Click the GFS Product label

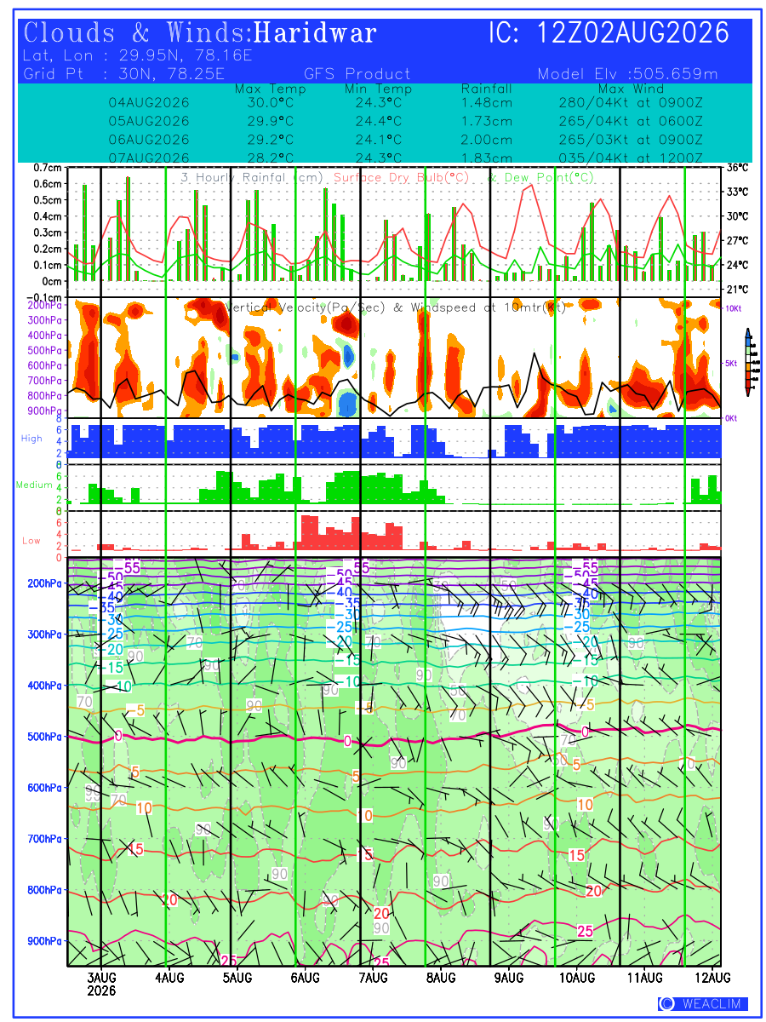357,74
